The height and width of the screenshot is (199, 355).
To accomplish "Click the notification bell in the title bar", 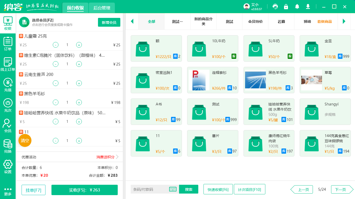I will tap(297, 6).
